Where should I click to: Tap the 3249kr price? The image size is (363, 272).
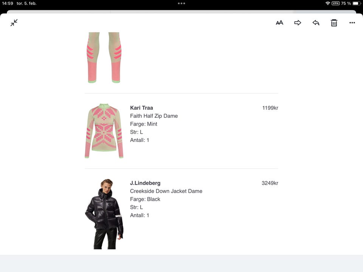(x=270, y=183)
